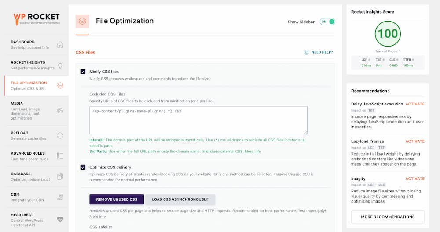This screenshot has height=232, width=440.
Task: Open Rocket Insights menu item
Action: (x=37, y=65)
